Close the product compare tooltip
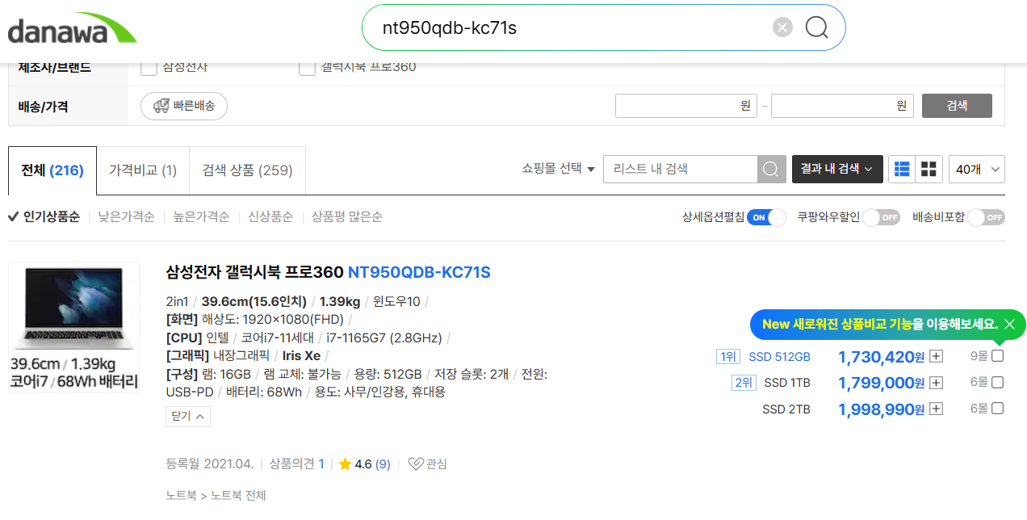 (1009, 325)
